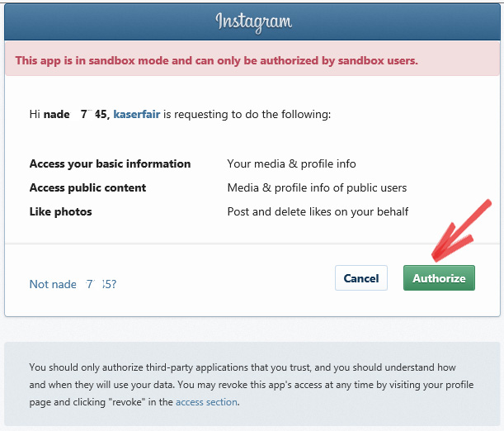Open the access section link

tap(206, 402)
